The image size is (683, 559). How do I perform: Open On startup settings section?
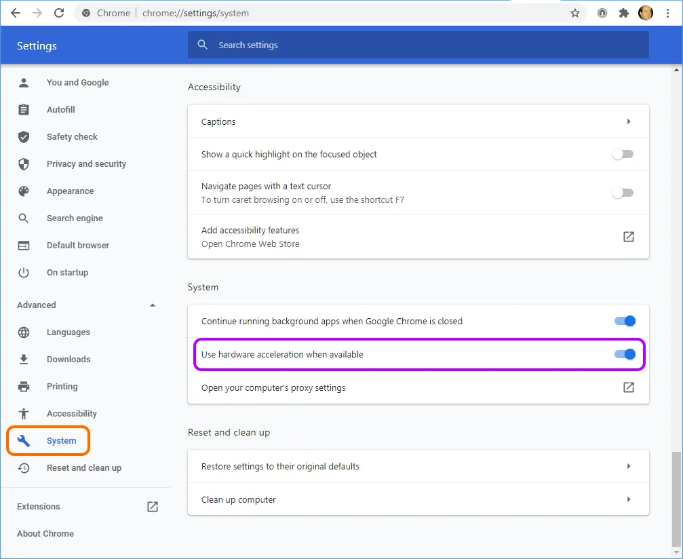(x=68, y=273)
